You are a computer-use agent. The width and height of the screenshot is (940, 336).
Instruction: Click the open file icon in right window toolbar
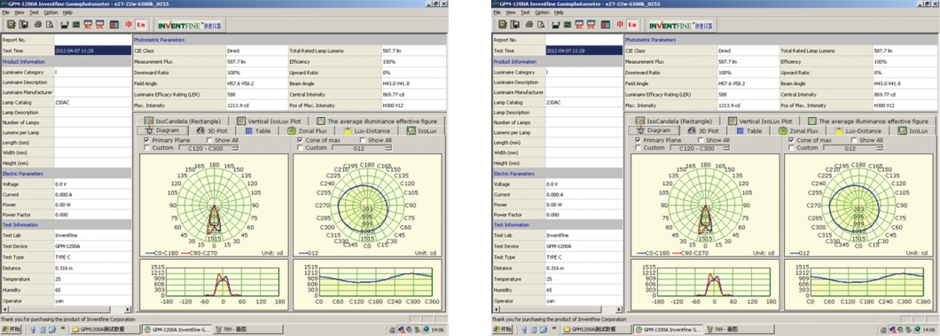click(502, 25)
